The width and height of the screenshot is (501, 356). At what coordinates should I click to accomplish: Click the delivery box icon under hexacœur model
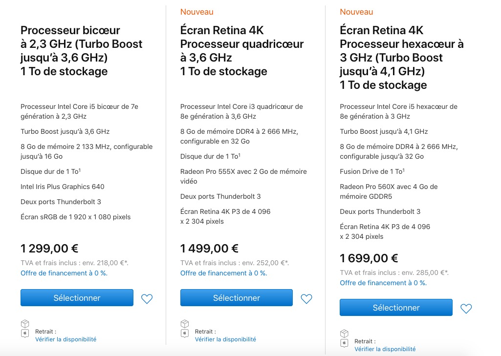tap(344, 334)
